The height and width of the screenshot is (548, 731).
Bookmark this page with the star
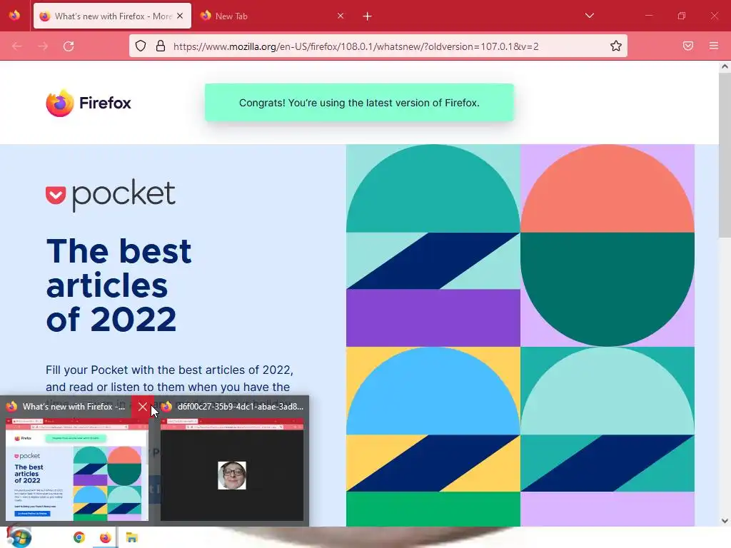[616, 46]
